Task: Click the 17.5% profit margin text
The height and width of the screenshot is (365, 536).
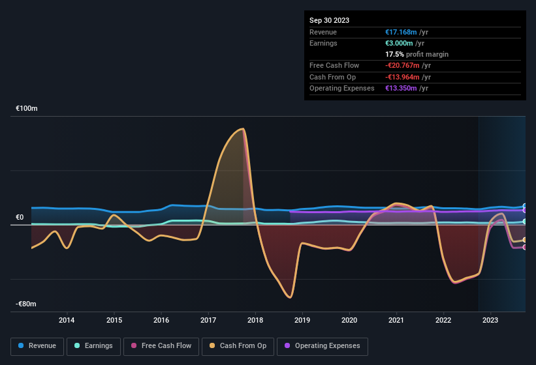Action: tap(417, 54)
